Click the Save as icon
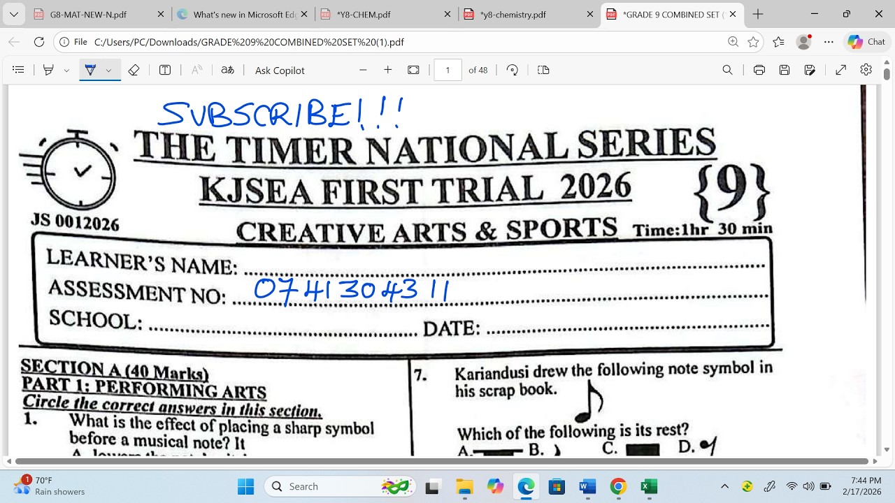This screenshot has height=503, width=895. tap(810, 70)
